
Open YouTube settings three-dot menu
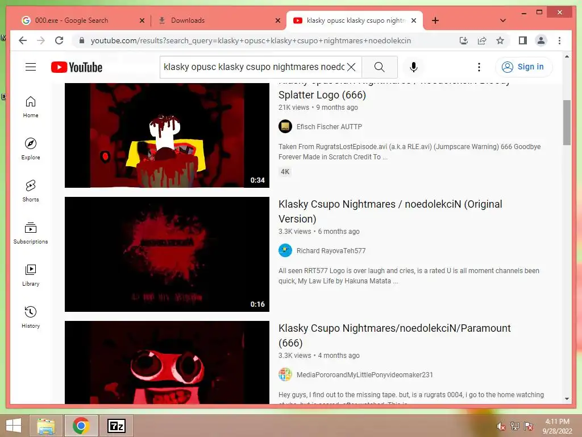479,67
